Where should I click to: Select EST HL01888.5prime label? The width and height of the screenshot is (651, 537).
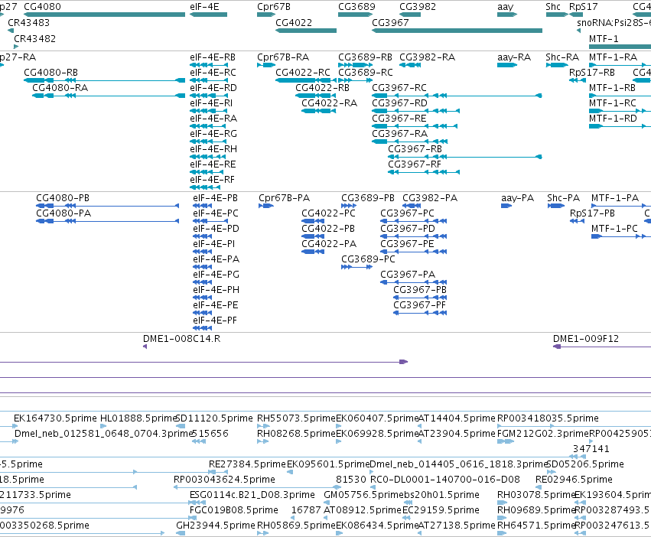tap(139, 418)
